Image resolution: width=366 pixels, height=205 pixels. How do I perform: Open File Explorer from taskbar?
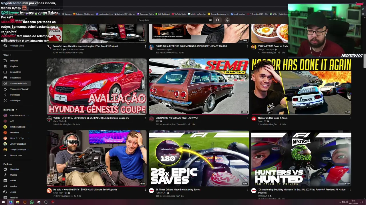click(18, 202)
